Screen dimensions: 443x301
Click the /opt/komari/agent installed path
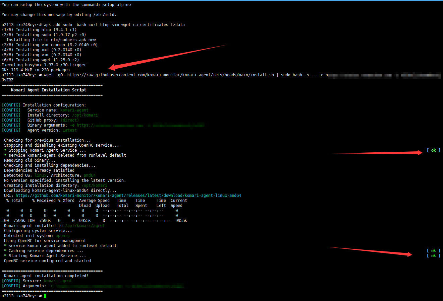click(85, 226)
